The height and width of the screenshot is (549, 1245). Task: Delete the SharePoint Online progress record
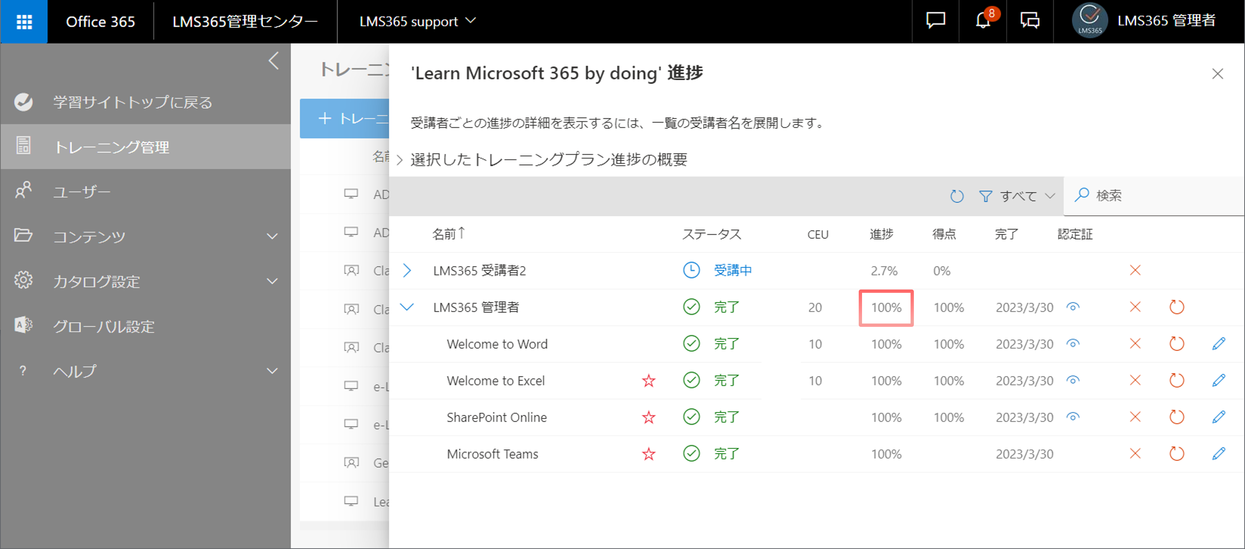click(x=1135, y=417)
